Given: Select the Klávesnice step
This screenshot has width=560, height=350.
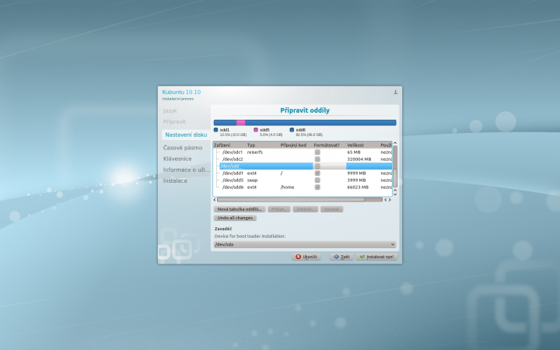Looking at the screenshot, I should tap(177, 159).
